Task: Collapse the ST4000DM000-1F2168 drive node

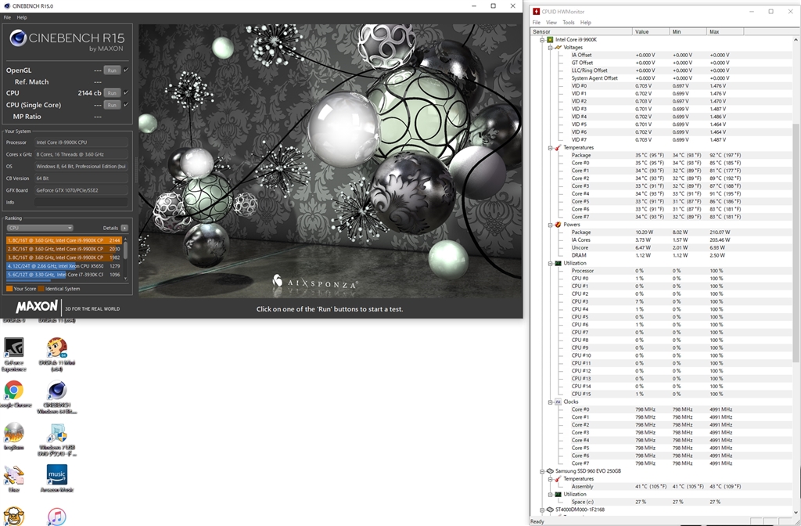Action: (x=542, y=510)
